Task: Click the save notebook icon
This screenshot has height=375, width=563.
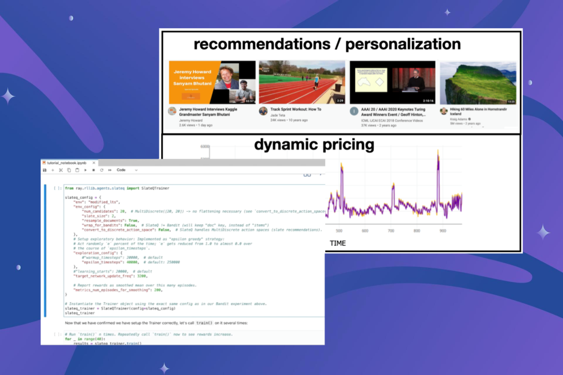Action: coord(44,170)
